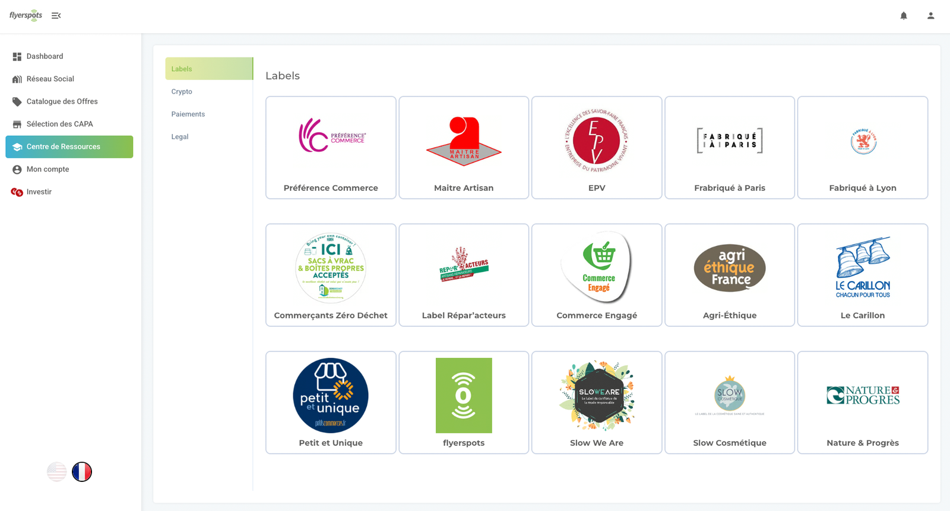The height and width of the screenshot is (511, 950).
Task: Open Réseau Social from the sidebar
Action: [69, 79]
